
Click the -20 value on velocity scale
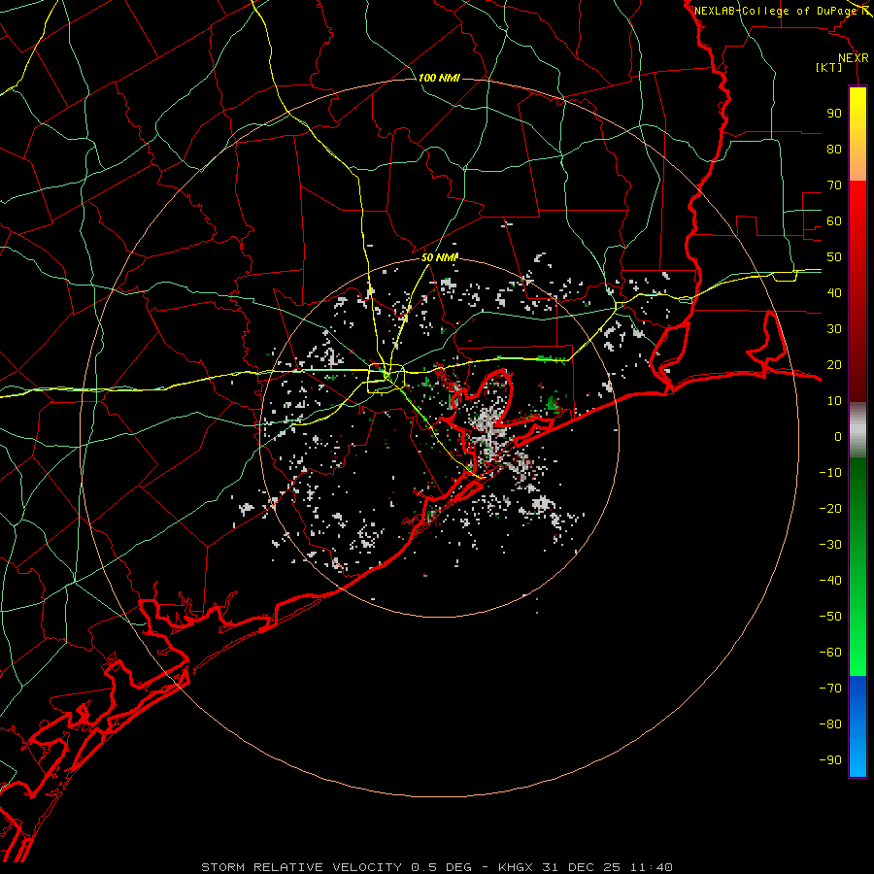pyautogui.click(x=830, y=508)
